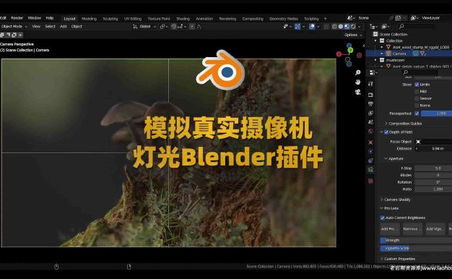Click the red X axis on gizmo

(x=339, y=54)
